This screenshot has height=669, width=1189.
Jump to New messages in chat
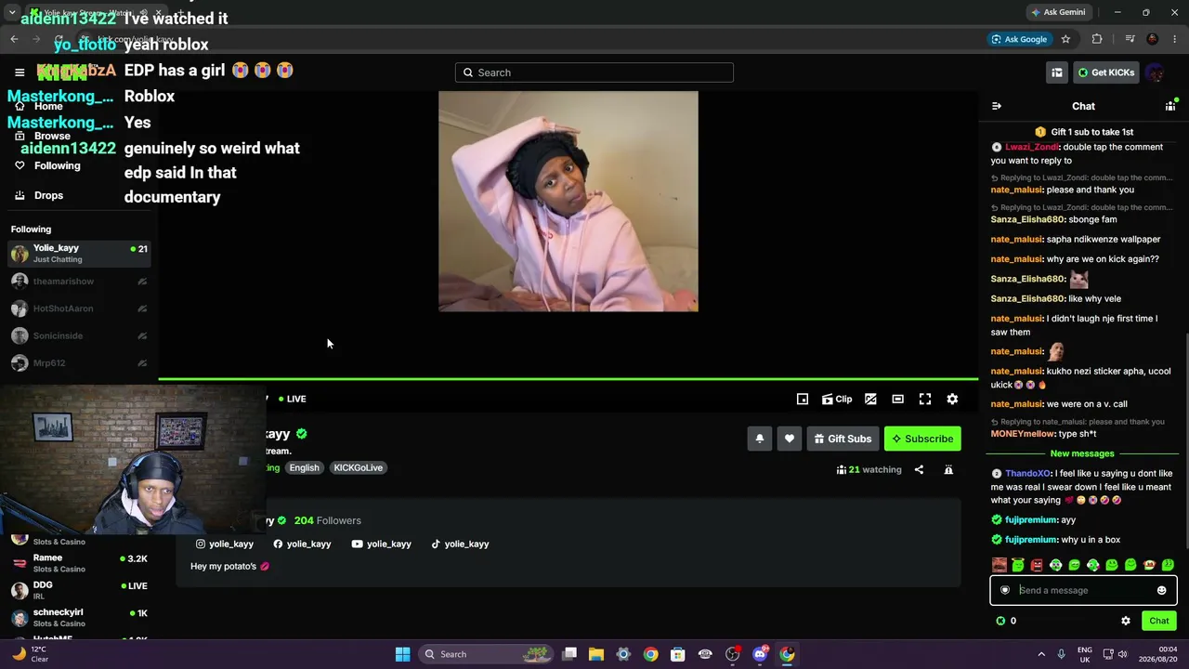click(x=1082, y=453)
